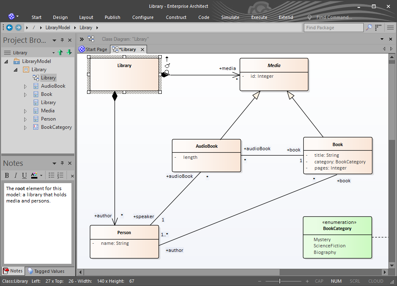Open the Design ribbon tab
The image size is (397, 286).
pos(60,17)
